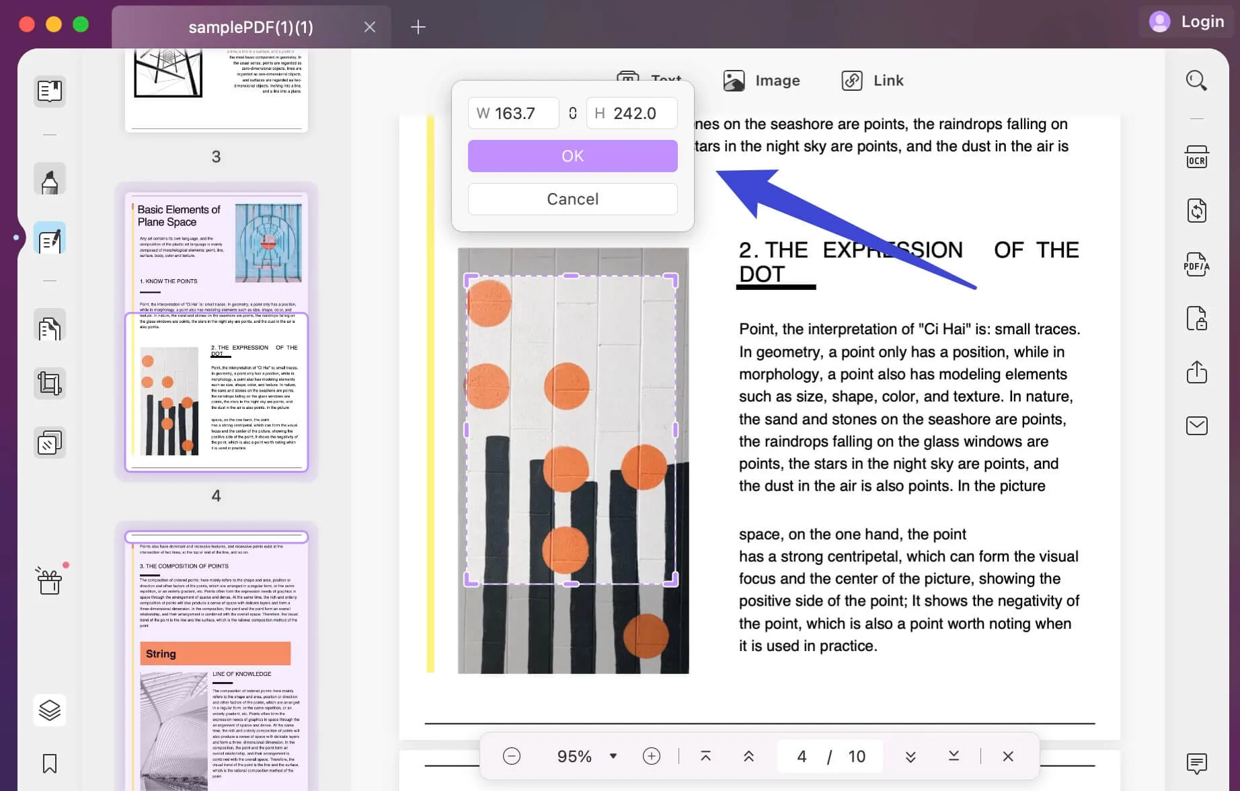Select the highlighter annotation tool
The image size is (1240, 791).
50,179
